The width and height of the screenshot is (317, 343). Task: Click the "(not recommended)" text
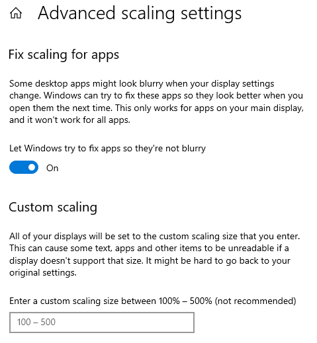(x=255, y=301)
